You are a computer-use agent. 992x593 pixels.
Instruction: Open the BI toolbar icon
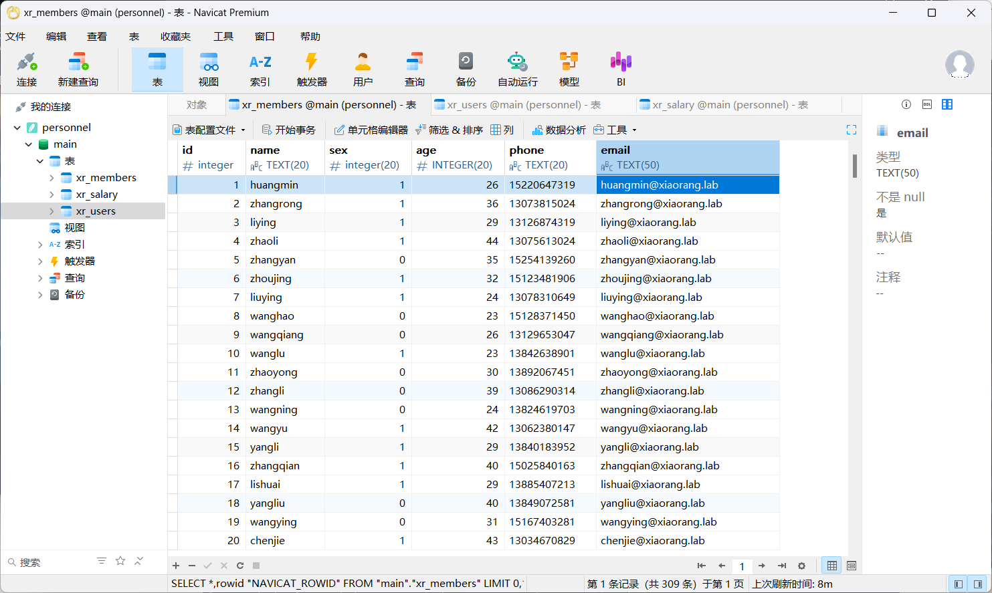(621, 70)
